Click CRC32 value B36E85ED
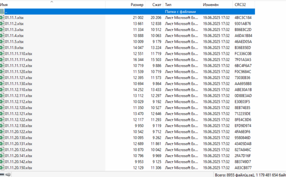The height and width of the screenshot is (177, 286). (x=243, y=48)
